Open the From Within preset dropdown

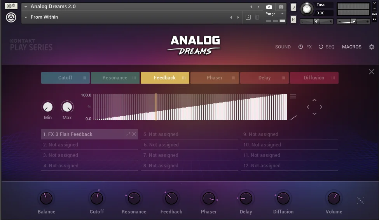click(x=26, y=17)
